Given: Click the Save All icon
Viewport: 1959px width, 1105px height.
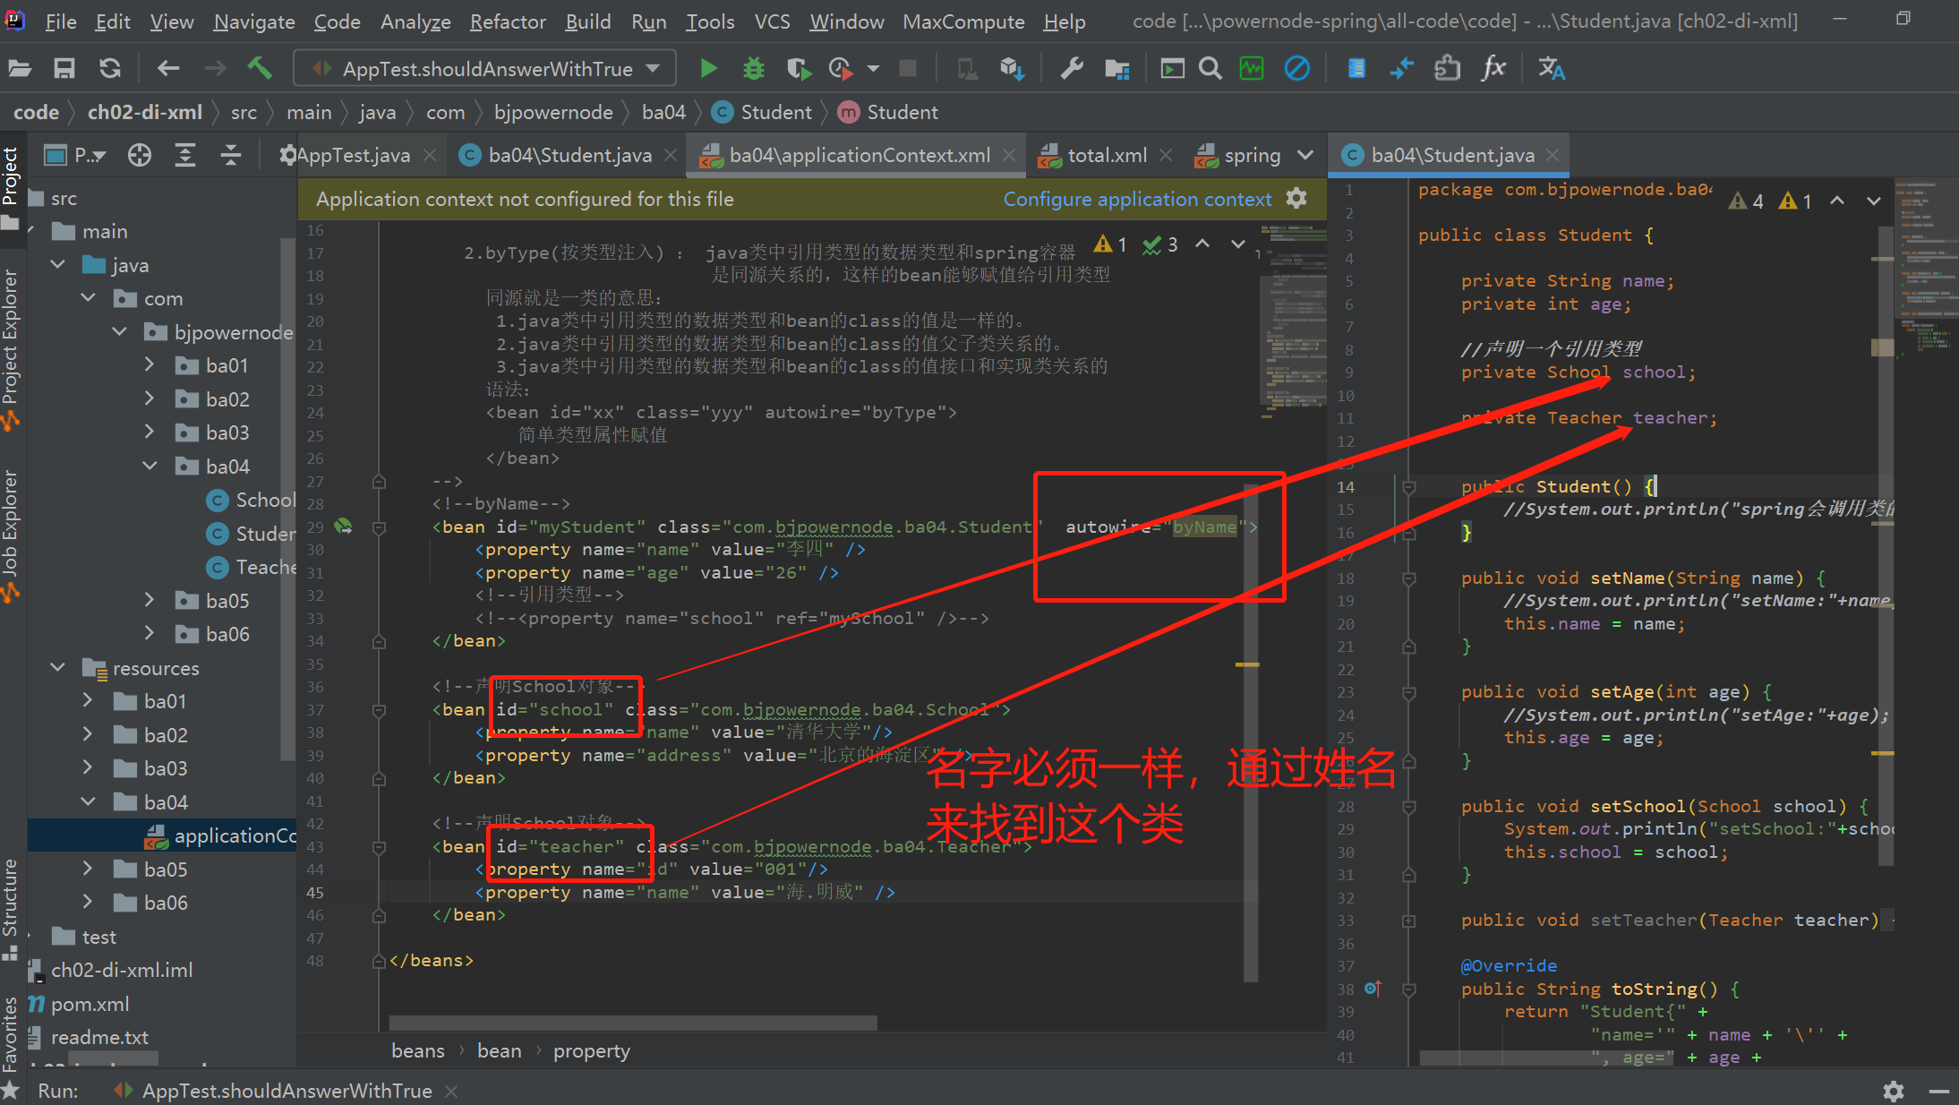Looking at the screenshot, I should 64,67.
